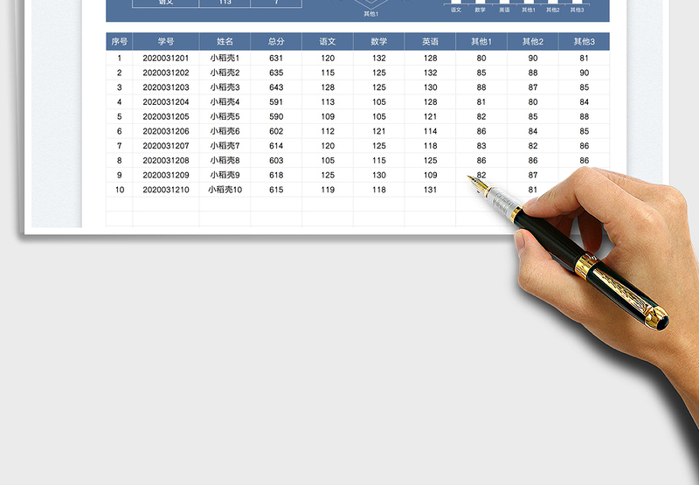The image size is (699, 485).
Task: Click the 其他1 label under radar chart
Action: 371,14
